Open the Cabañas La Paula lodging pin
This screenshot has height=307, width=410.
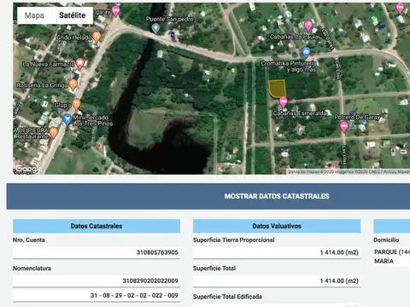[308, 26]
